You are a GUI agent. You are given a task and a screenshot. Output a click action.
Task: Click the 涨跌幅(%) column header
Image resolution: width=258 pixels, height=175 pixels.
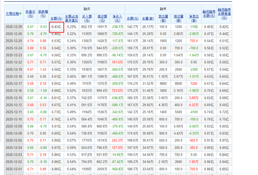coord(43,14)
